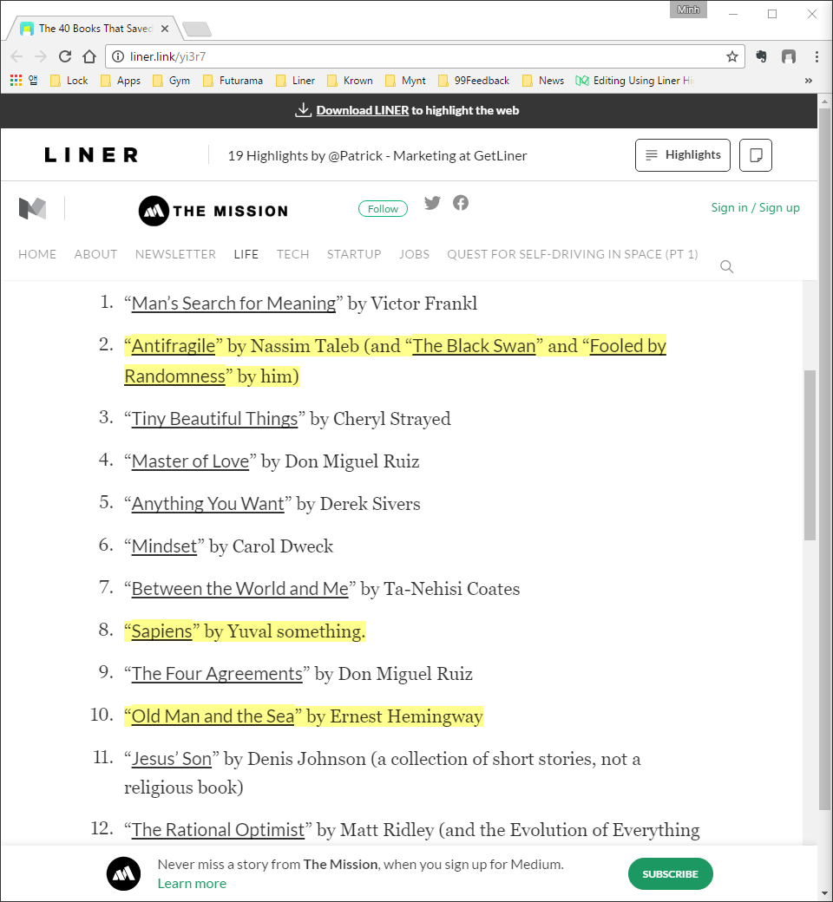833x902 pixels.
Task: Open the 'Man's Search for Meaning' link
Action: (233, 304)
